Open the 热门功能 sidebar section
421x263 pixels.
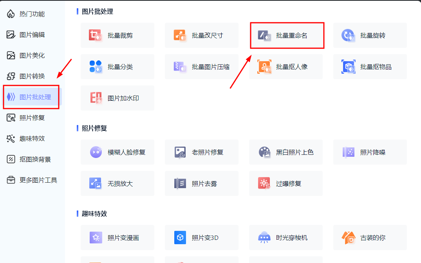[32, 14]
